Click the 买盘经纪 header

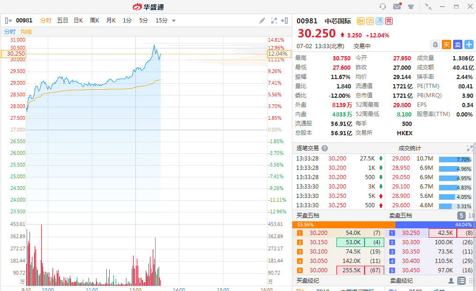point(307,281)
